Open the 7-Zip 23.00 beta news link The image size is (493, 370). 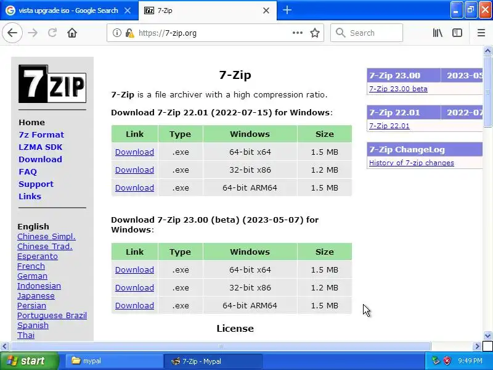(398, 89)
